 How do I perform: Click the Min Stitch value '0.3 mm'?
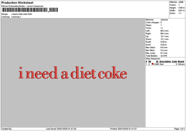[164, 50]
